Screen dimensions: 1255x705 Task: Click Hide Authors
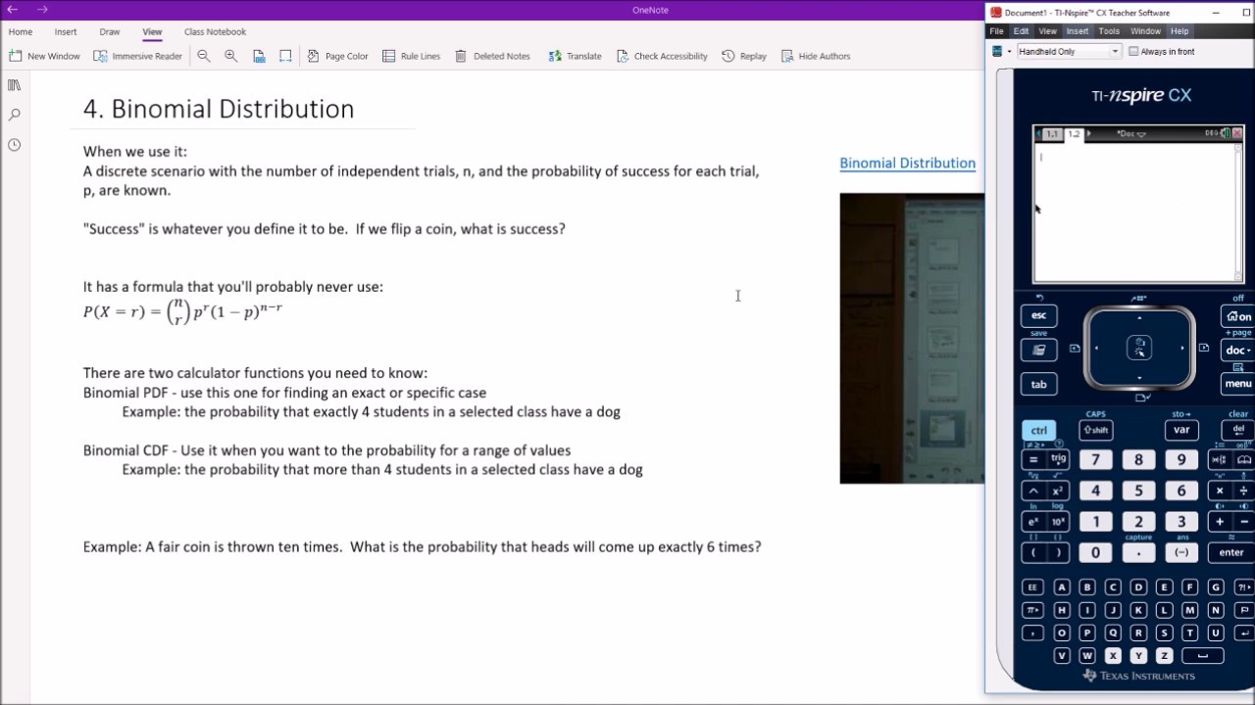coord(816,56)
